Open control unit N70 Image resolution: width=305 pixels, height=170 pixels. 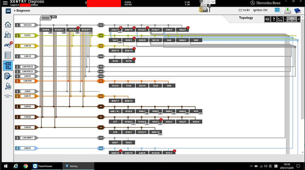[x=196, y=111]
